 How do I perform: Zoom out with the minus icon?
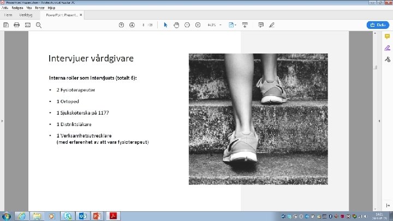187,25
